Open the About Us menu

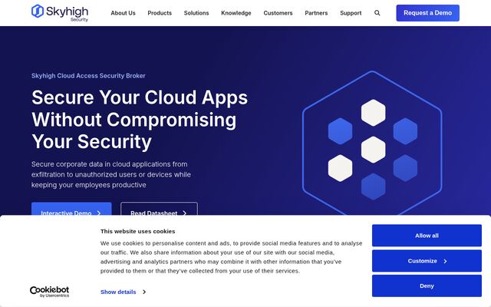[123, 13]
